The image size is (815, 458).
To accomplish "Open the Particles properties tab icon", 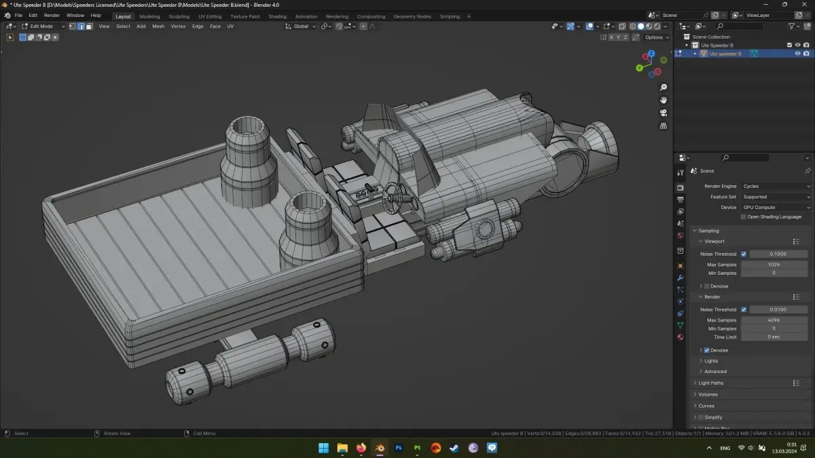I will (680, 290).
